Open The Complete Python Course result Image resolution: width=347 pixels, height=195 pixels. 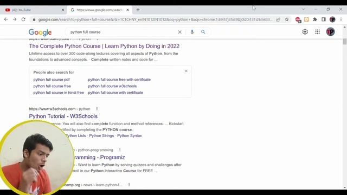click(104, 46)
